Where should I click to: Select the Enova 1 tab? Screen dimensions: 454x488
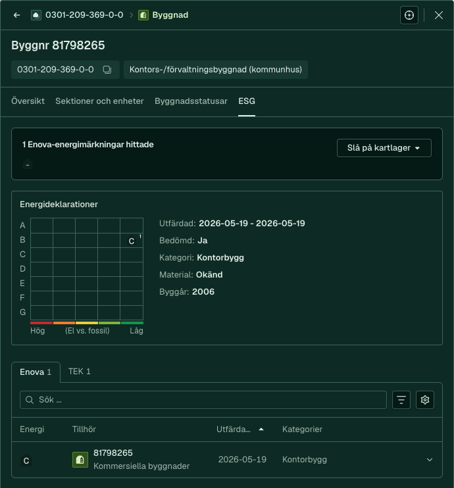(x=36, y=372)
